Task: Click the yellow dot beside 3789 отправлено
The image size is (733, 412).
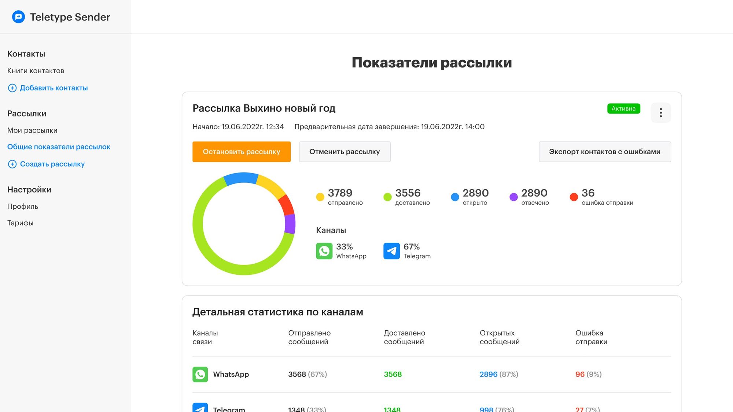Action: pyautogui.click(x=320, y=197)
